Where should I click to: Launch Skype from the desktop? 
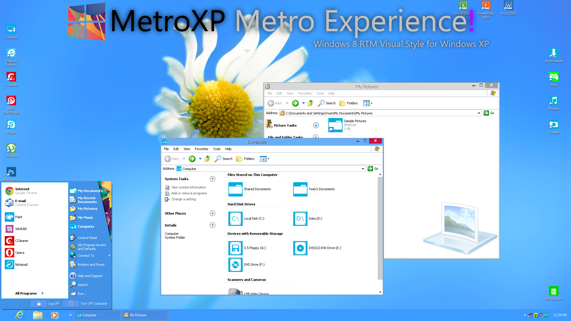(11, 127)
